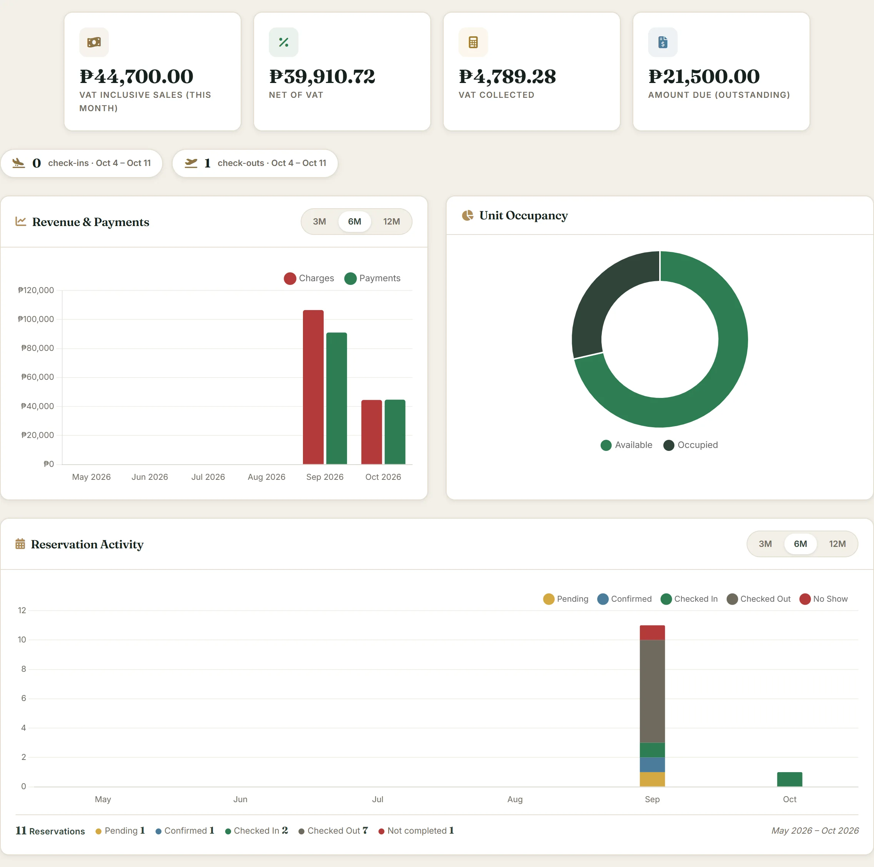
Task: Click the ₱44,700.00 sales value
Action: pos(137,76)
